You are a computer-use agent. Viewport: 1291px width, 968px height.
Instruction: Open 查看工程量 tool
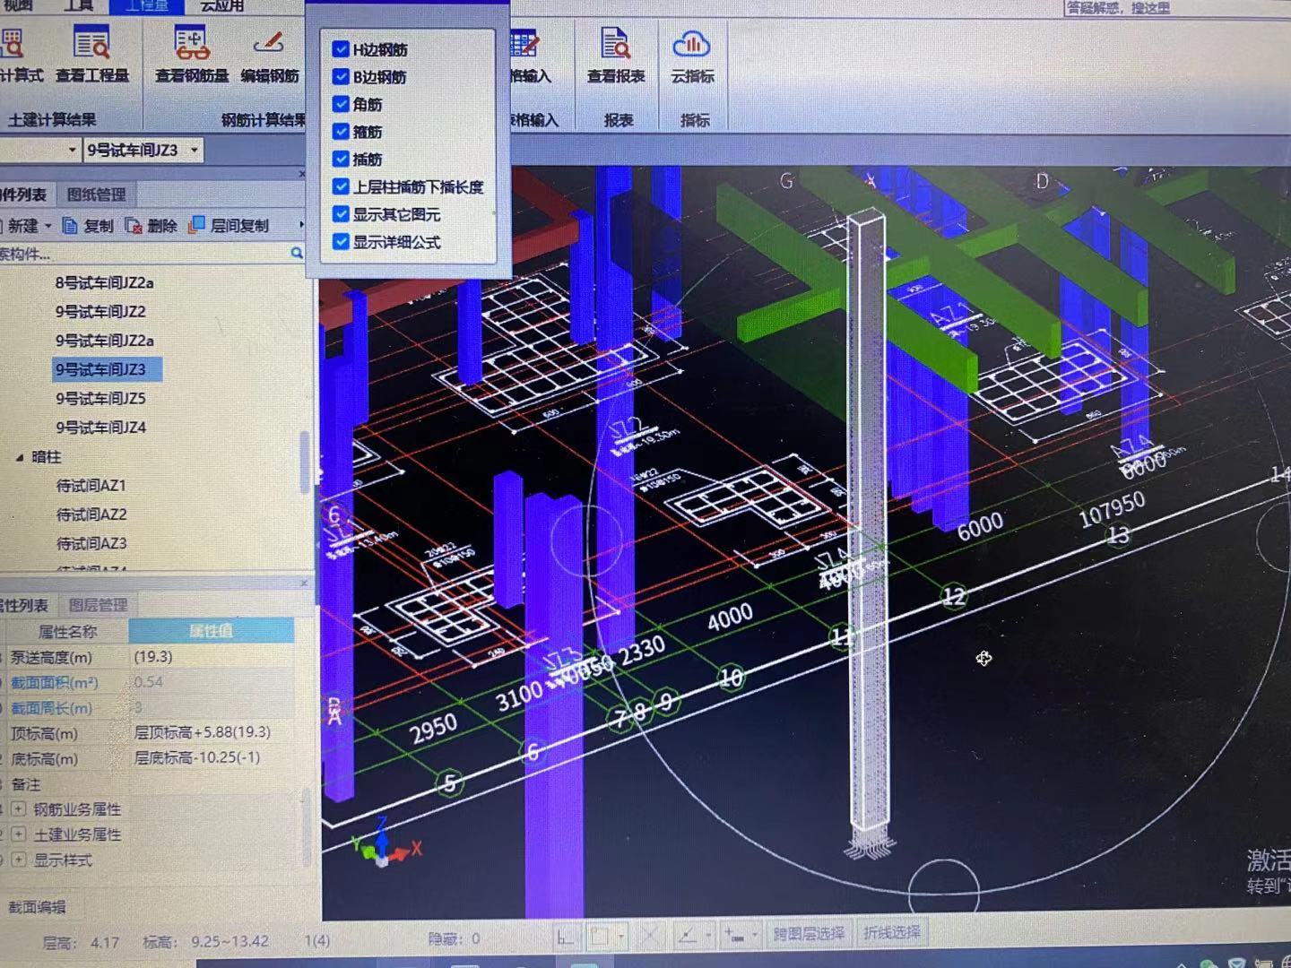point(91,54)
